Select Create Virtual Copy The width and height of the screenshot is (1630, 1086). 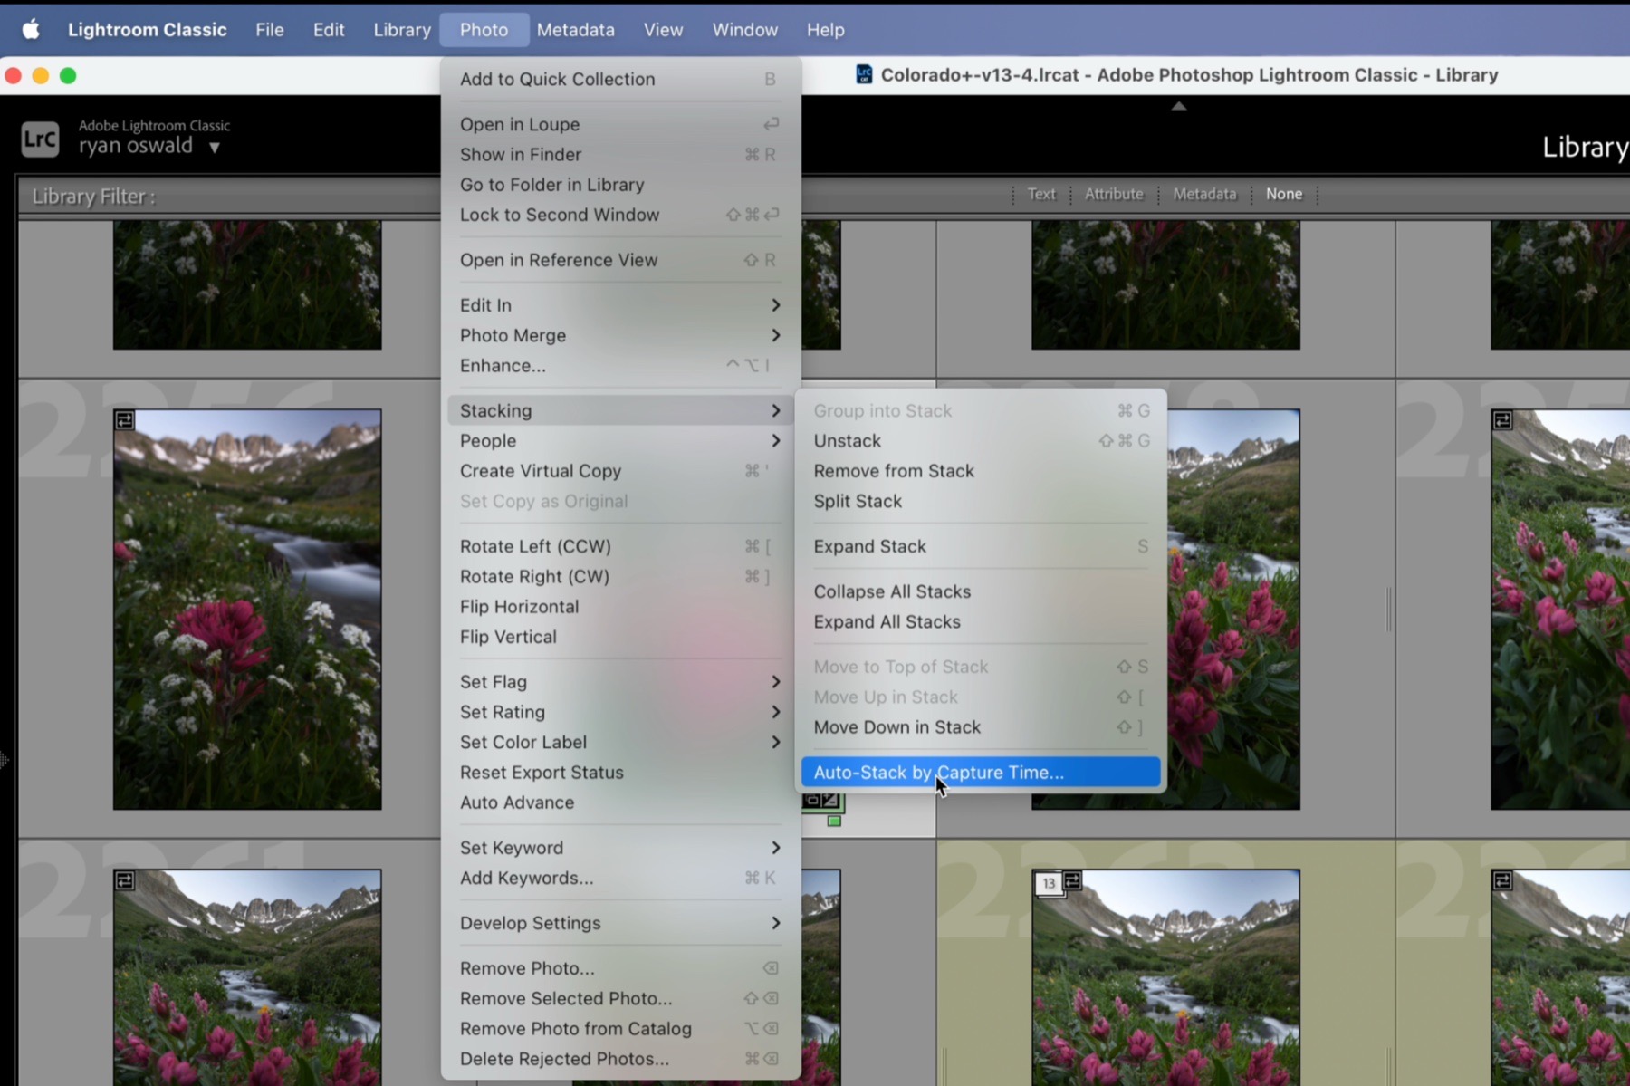[x=620, y=471]
